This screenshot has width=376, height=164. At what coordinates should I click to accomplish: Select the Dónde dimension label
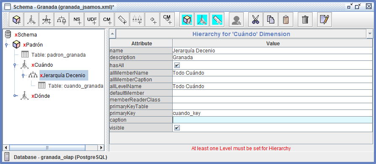pos(41,96)
